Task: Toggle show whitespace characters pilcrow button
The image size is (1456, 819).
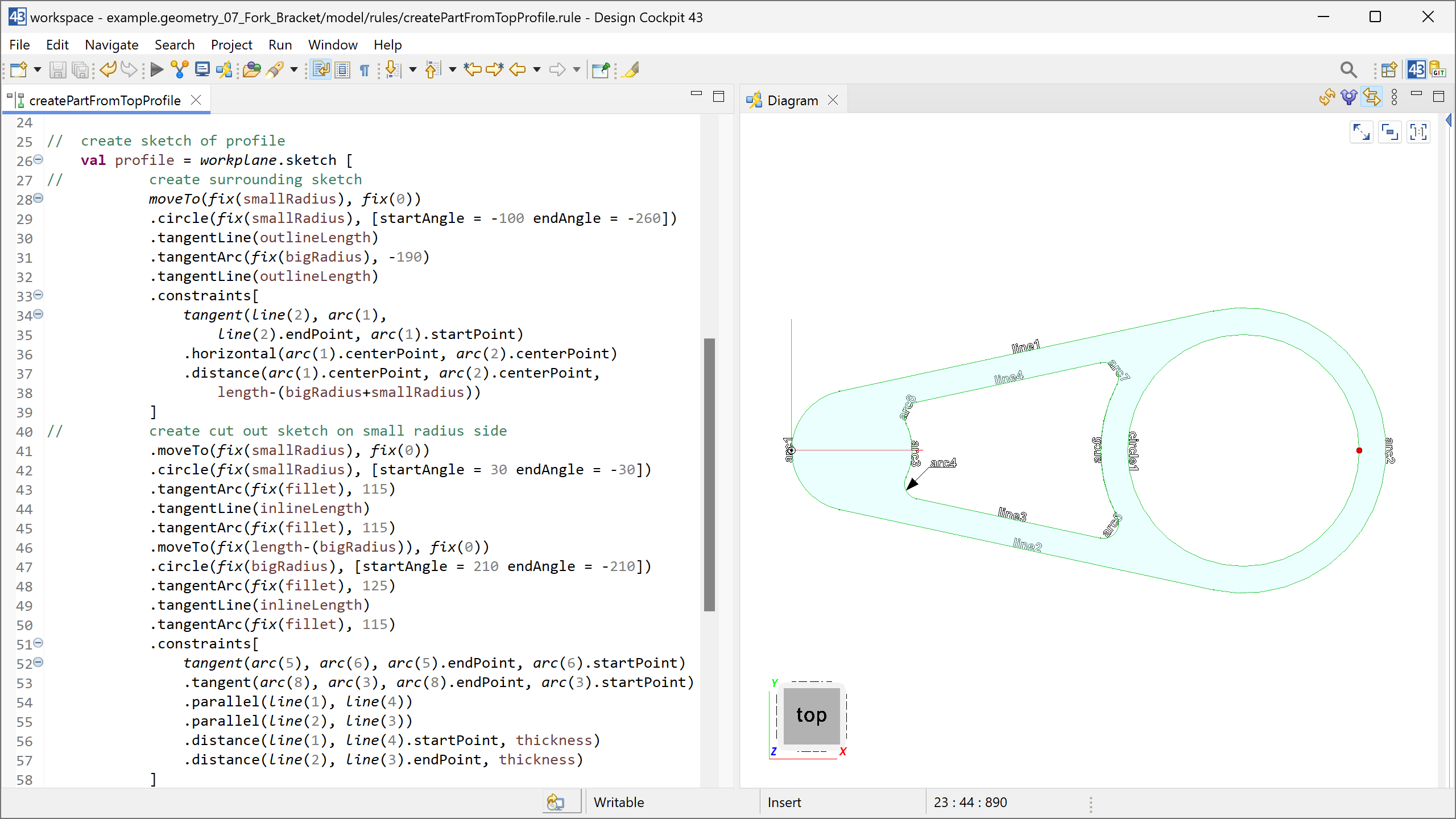Action: (x=365, y=69)
